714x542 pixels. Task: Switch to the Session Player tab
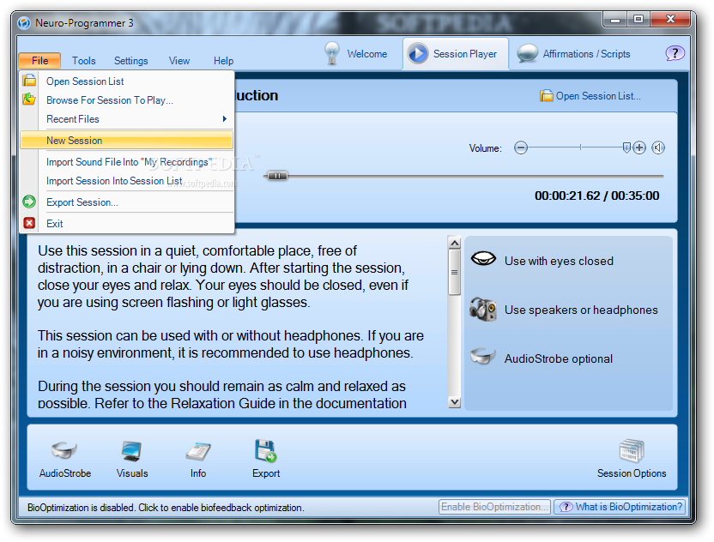click(456, 54)
